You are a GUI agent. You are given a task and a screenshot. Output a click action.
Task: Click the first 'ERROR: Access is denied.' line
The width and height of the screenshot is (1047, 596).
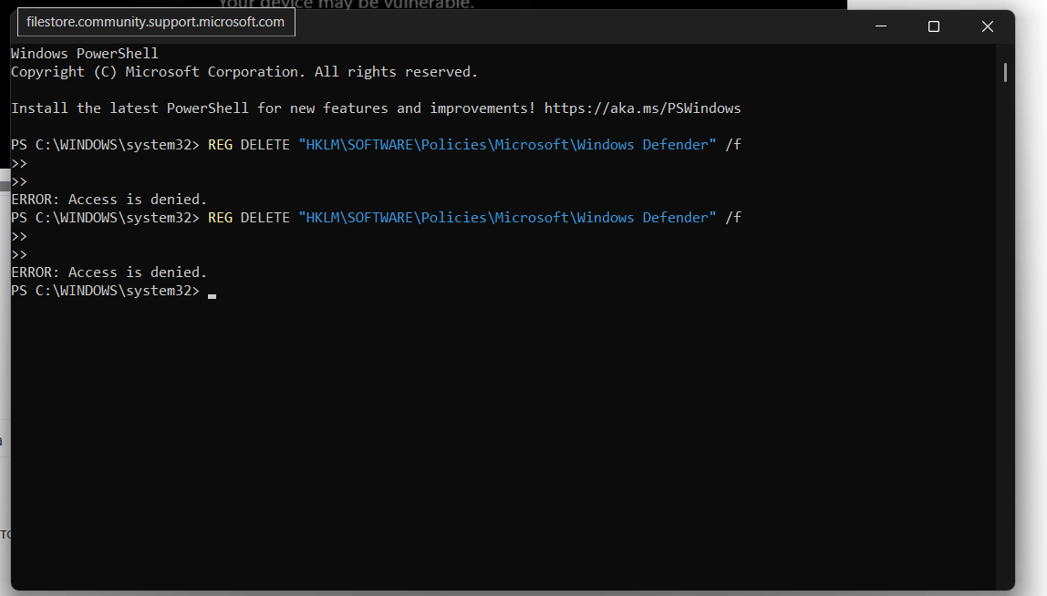(x=109, y=200)
